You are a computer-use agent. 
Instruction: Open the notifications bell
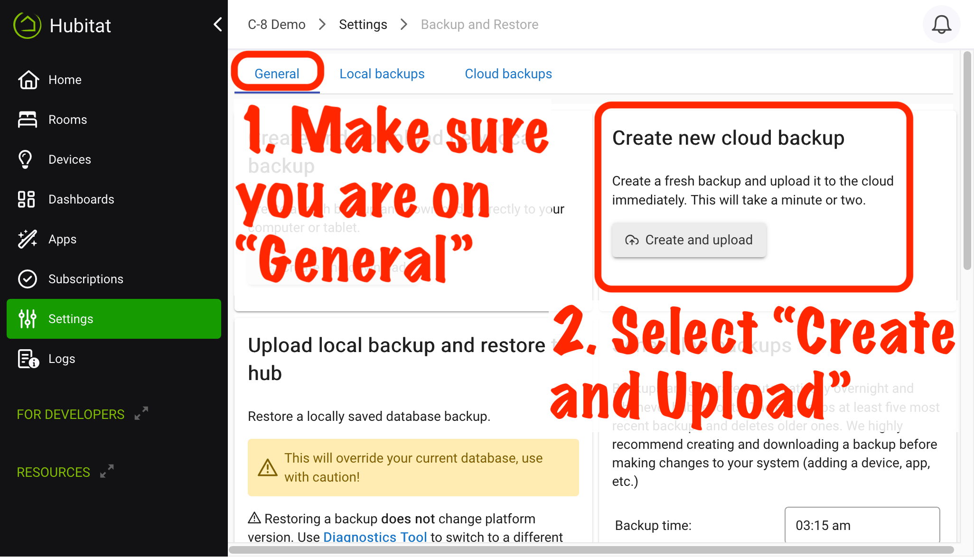(941, 24)
